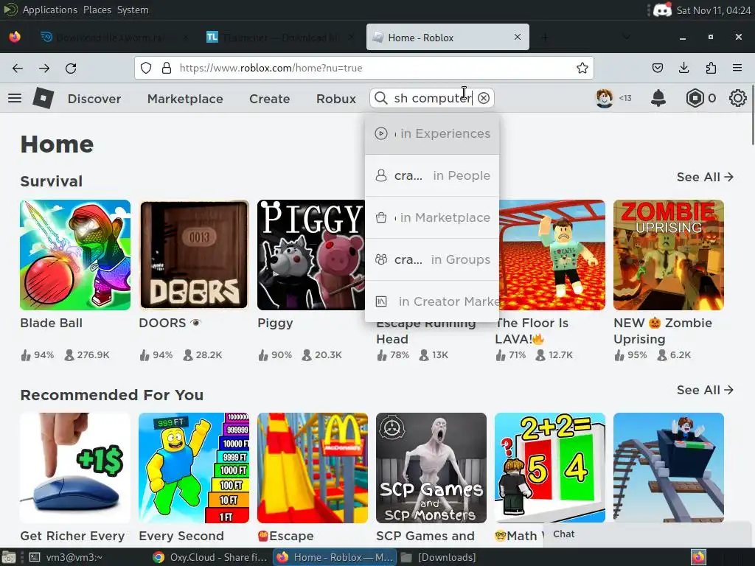Image resolution: width=755 pixels, height=566 pixels.
Task: Open the Roblox settings gear
Action: click(x=737, y=98)
